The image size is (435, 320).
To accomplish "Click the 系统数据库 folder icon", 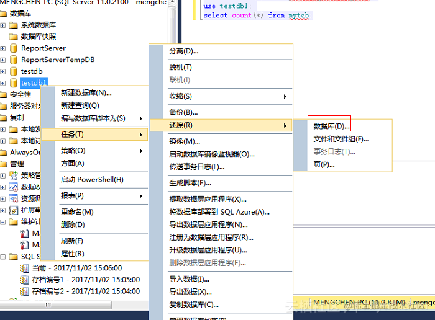I will click(x=13, y=25).
